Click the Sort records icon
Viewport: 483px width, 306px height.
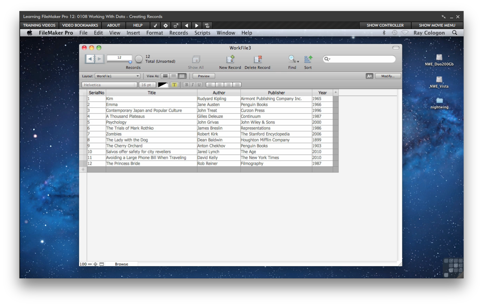(x=308, y=59)
